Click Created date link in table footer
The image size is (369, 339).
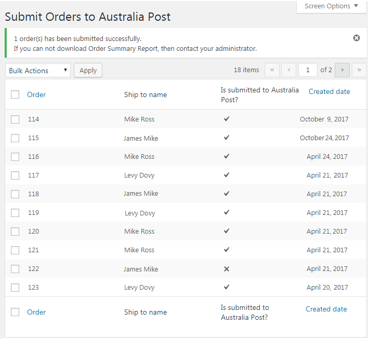tap(326, 309)
